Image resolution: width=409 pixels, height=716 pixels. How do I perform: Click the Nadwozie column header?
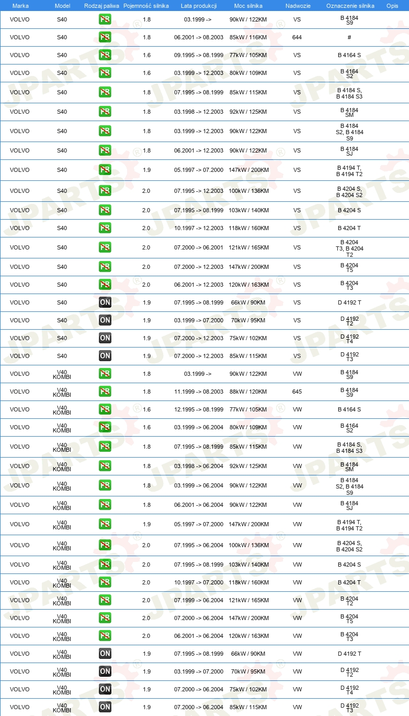(x=298, y=5)
